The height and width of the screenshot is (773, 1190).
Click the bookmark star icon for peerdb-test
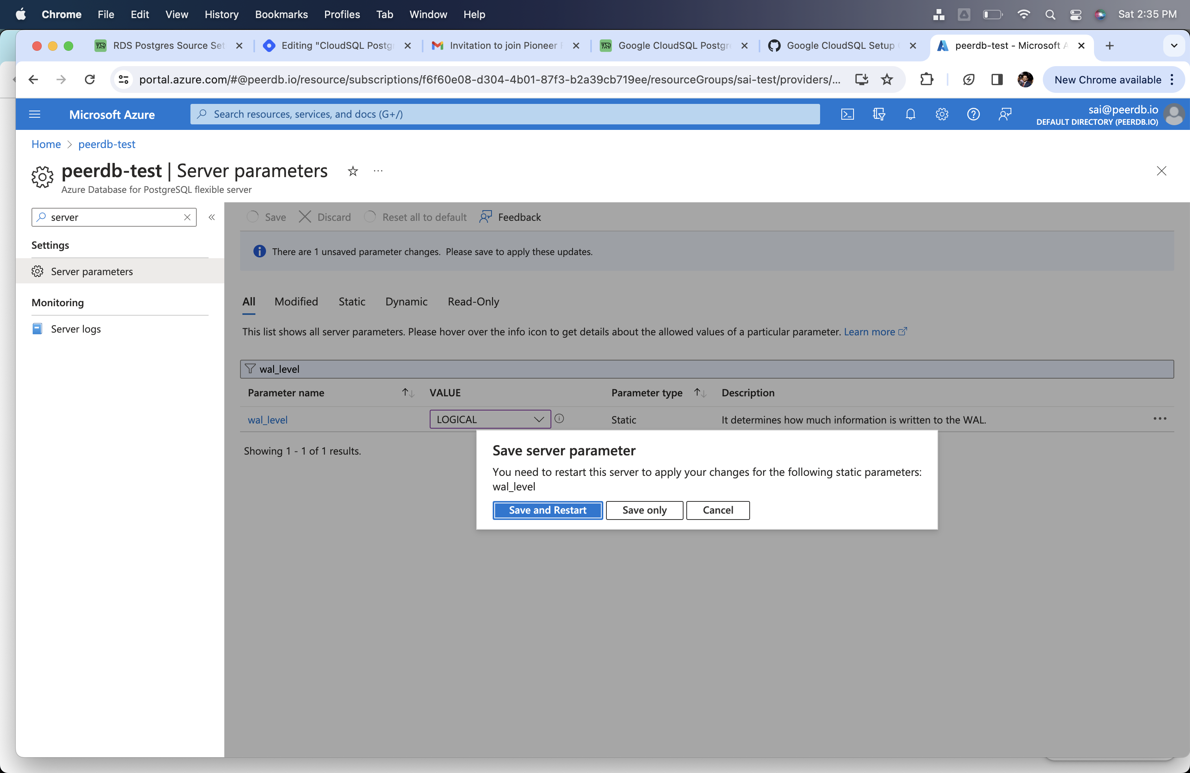(x=352, y=170)
